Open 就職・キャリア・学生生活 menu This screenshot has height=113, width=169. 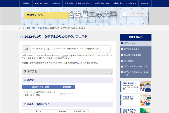[125, 3]
